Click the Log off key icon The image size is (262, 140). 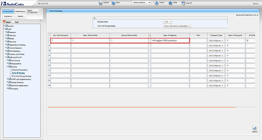tap(183, 3)
